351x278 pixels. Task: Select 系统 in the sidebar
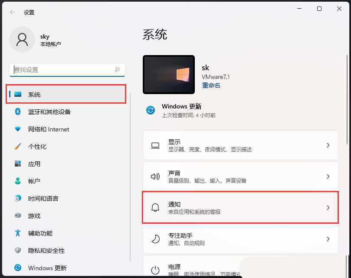coord(66,94)
